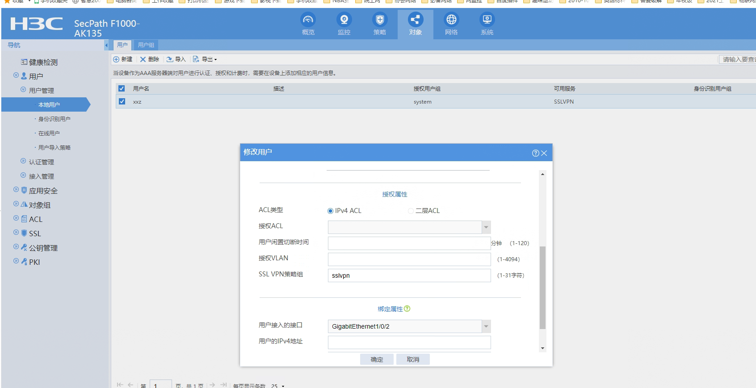Cancel the dialog with 取消
This screenshot has width=756, height=388.
pos(413,359)
